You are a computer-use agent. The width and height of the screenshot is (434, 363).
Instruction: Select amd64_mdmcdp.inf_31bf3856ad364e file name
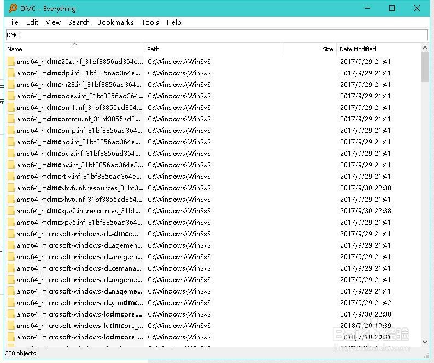point(78,73)
